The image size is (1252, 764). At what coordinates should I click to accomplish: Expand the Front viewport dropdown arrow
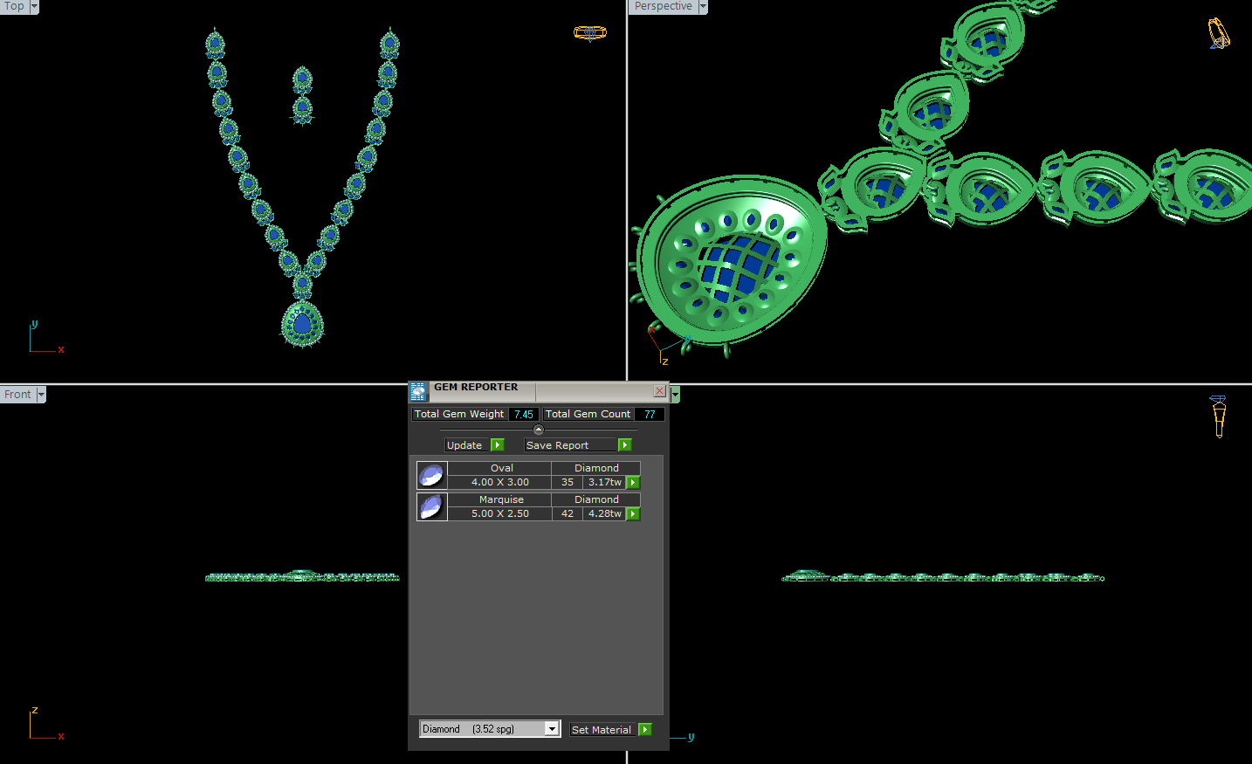tap(41, 395)
